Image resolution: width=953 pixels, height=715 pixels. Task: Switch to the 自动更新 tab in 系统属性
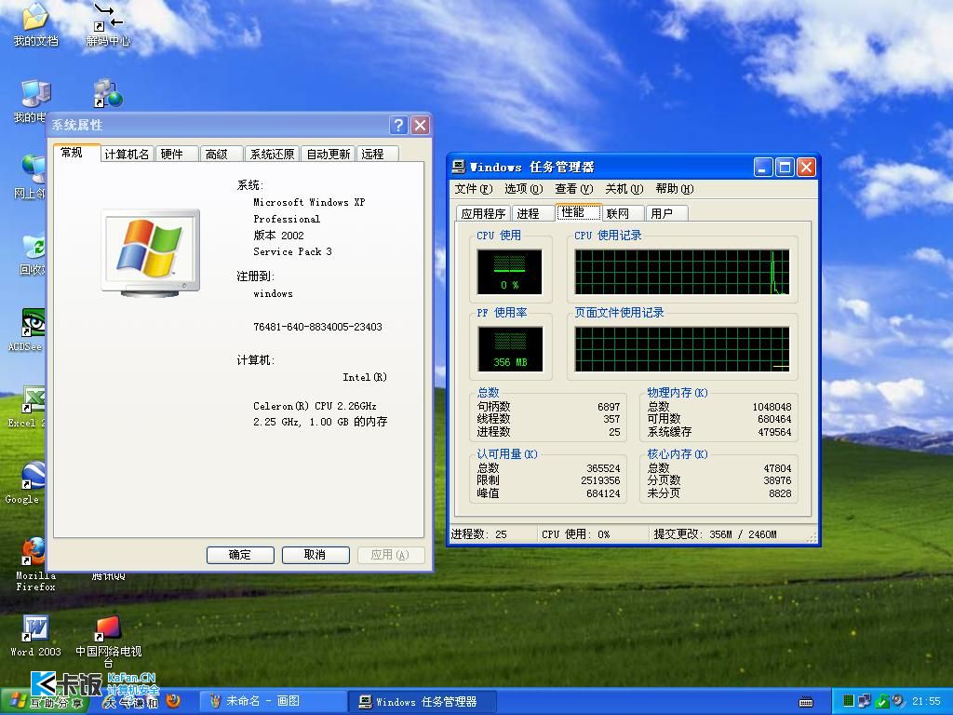(x=329, y=155)
